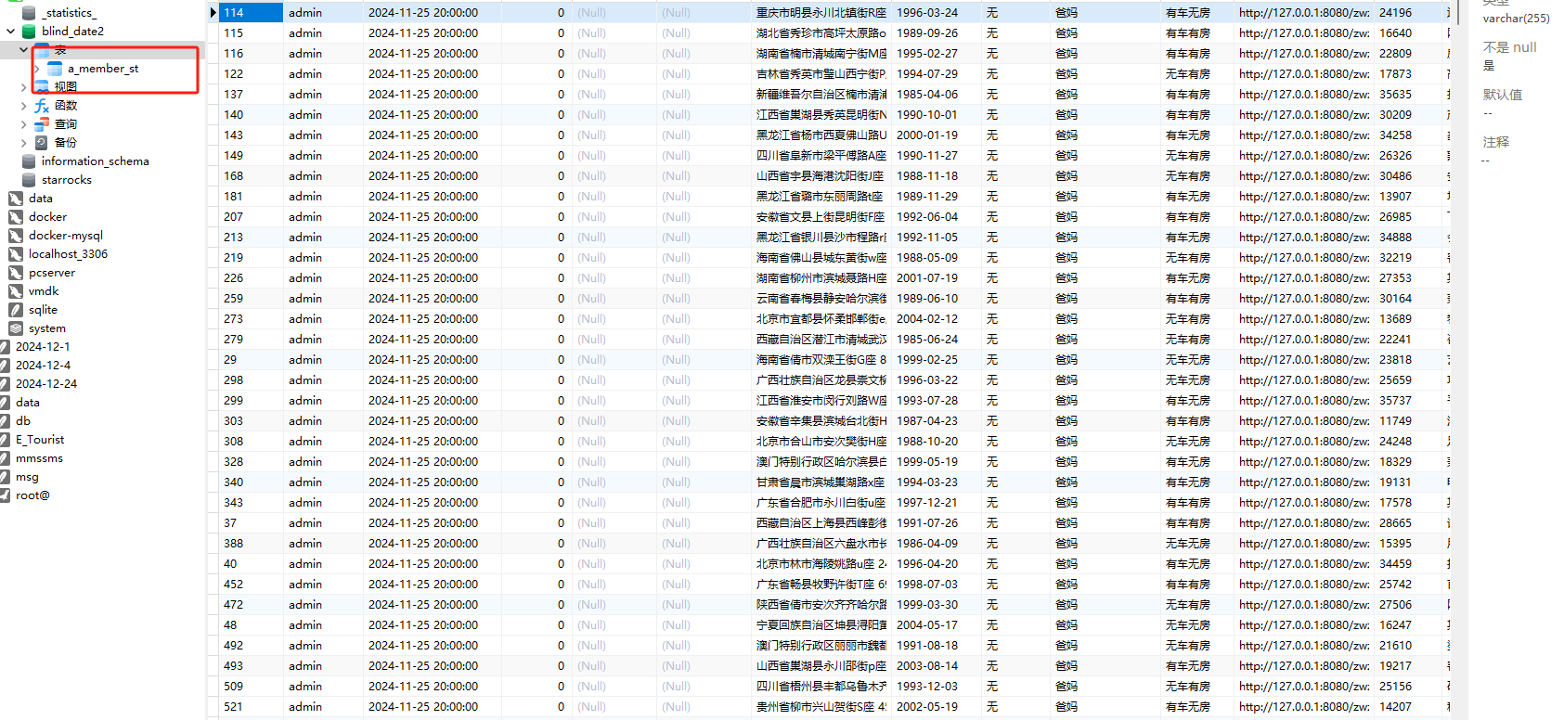
Task: Expand the 视图 views folder
Action: 23,87
